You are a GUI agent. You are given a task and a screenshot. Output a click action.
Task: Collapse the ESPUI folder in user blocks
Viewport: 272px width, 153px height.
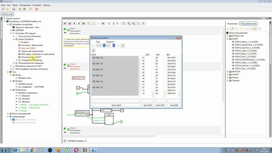click(228, 39)
